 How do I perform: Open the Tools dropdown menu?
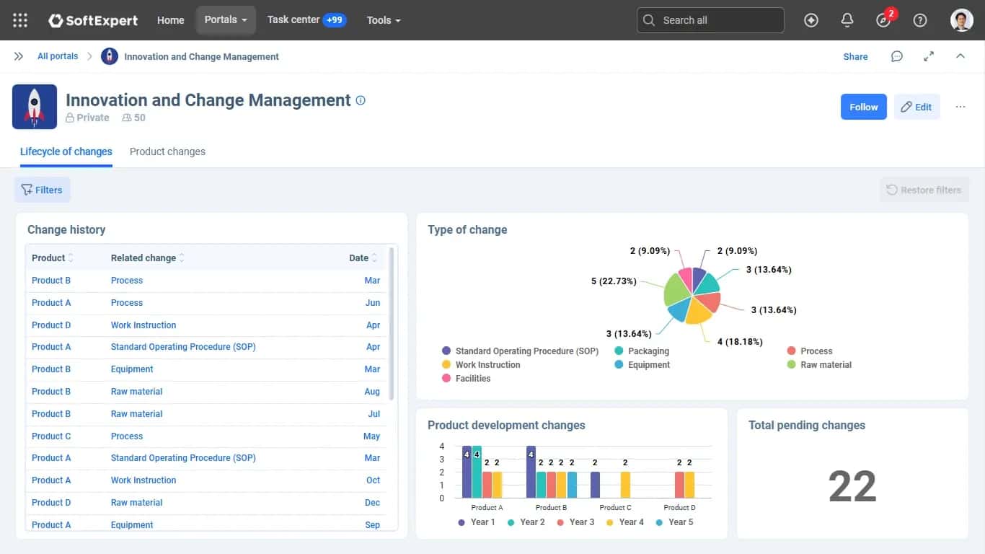tap(384, 20)
